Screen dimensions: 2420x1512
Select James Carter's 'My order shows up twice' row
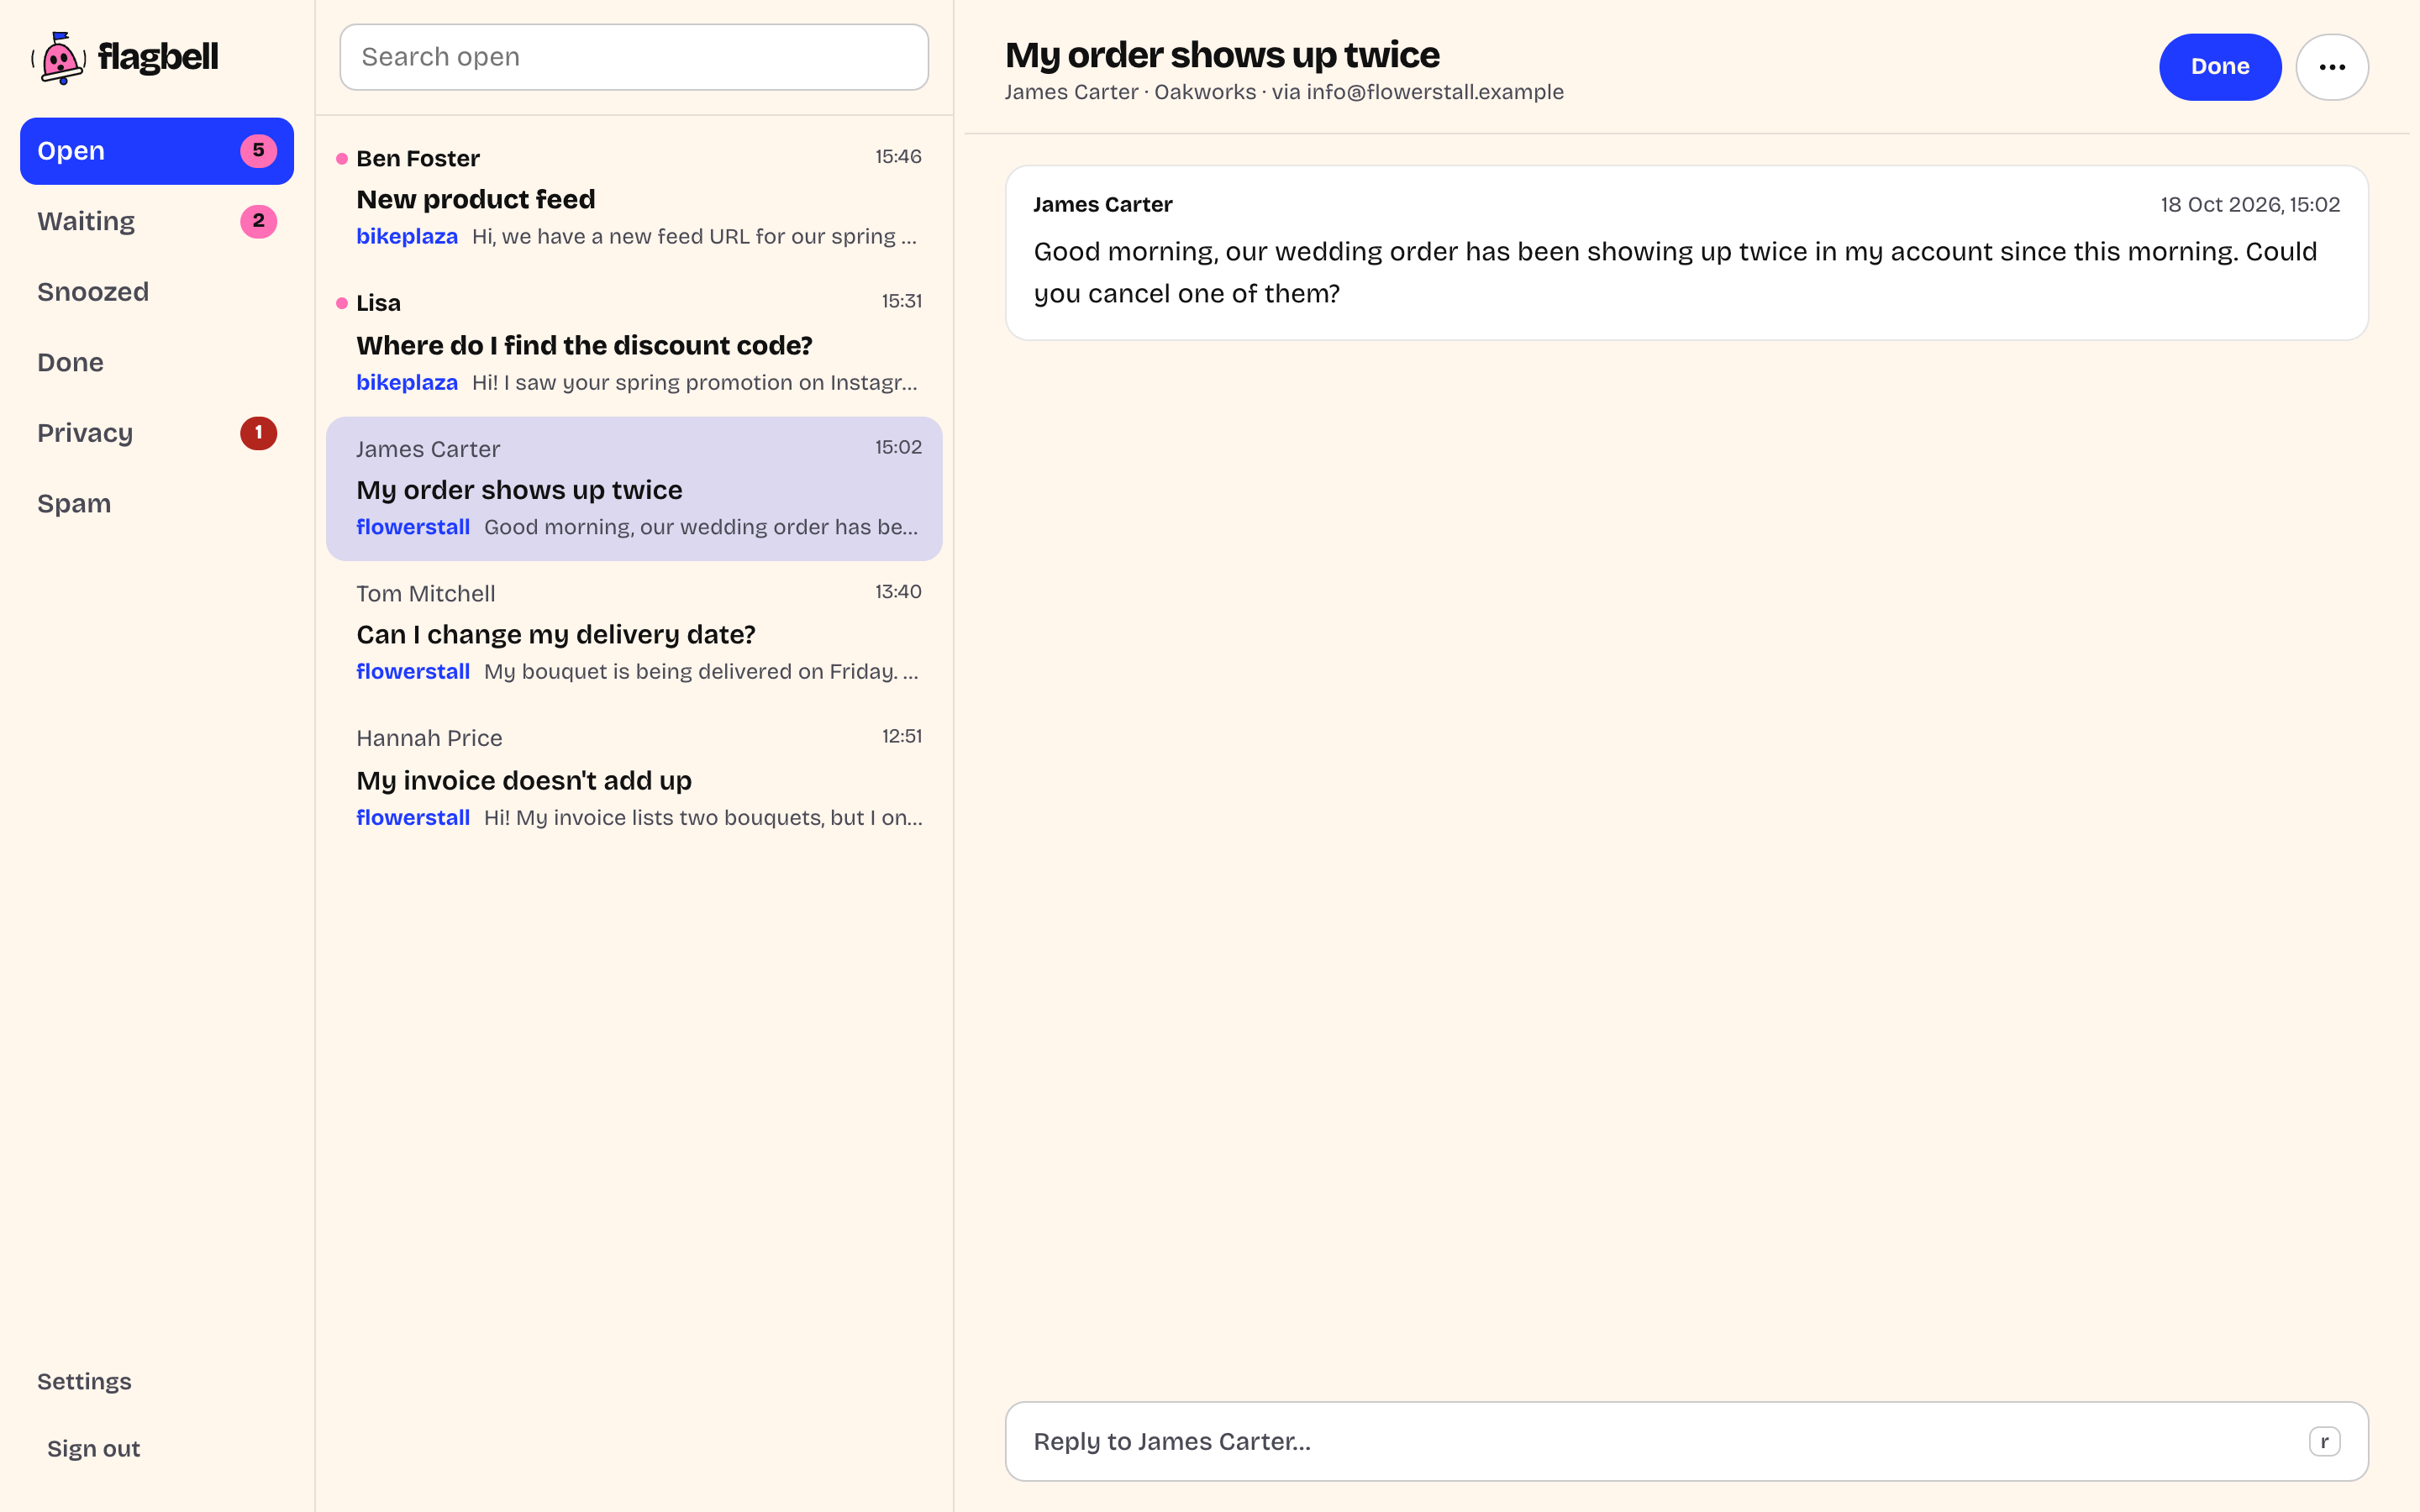(634, 488)
